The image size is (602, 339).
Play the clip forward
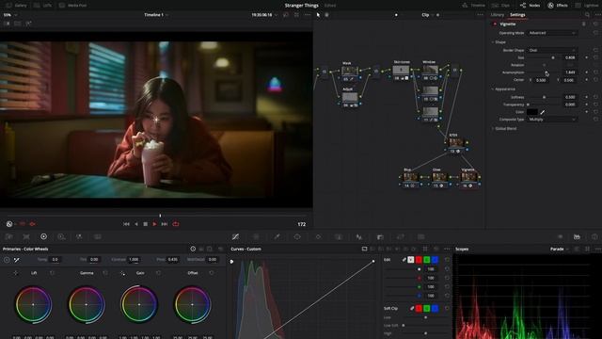click(x=154, y=224)
